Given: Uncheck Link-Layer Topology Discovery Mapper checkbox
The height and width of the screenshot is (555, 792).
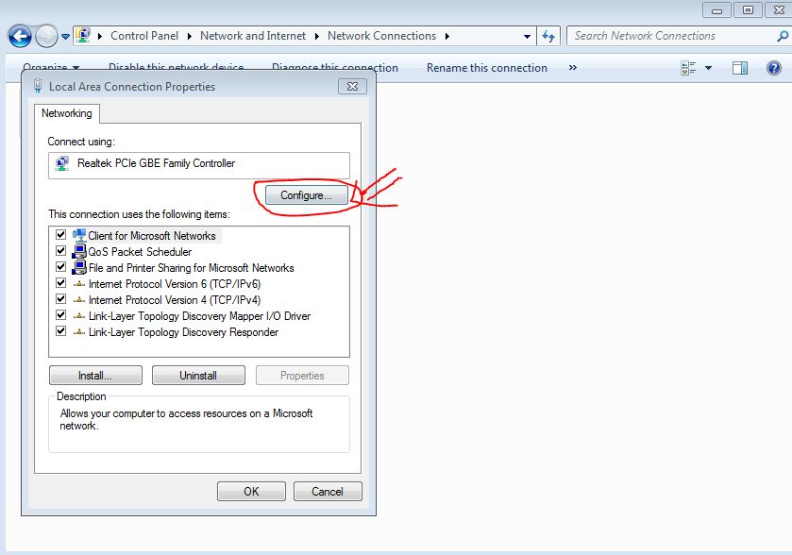Looking at the screenshot, I should click(60, 315).
